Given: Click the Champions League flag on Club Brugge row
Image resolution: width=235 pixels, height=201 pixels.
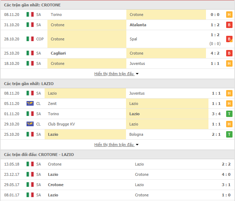Looking at the screenshot, I should point(30,124).
